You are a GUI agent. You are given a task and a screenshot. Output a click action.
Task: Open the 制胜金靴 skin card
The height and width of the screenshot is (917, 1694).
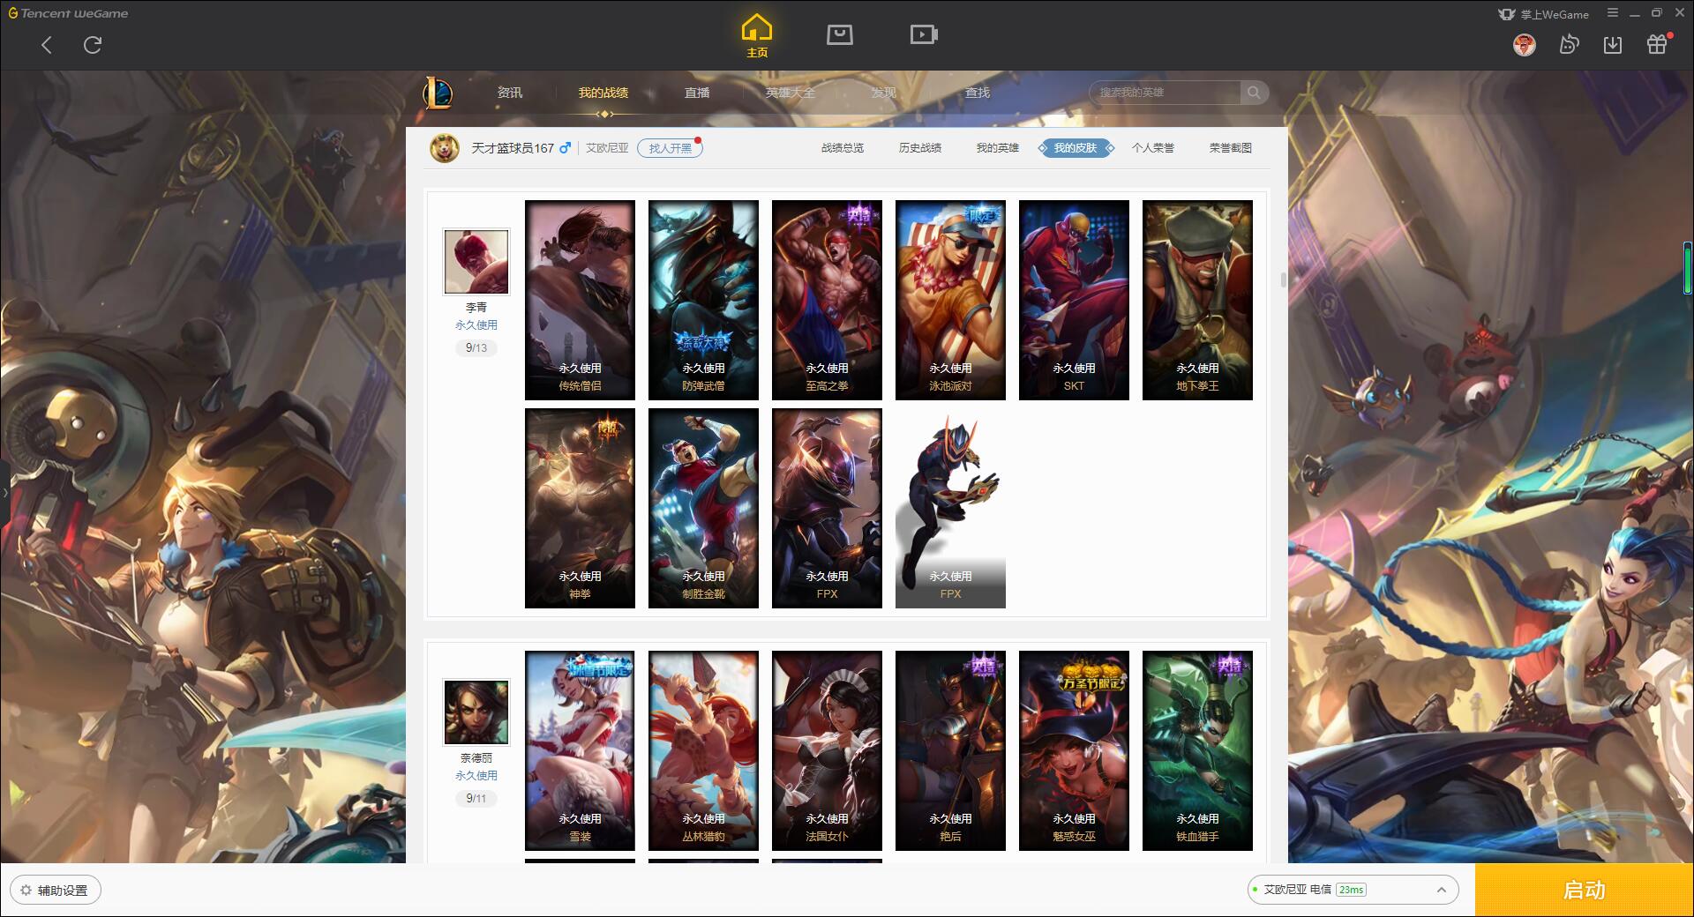pyautogui.click(x=703, y=508)
